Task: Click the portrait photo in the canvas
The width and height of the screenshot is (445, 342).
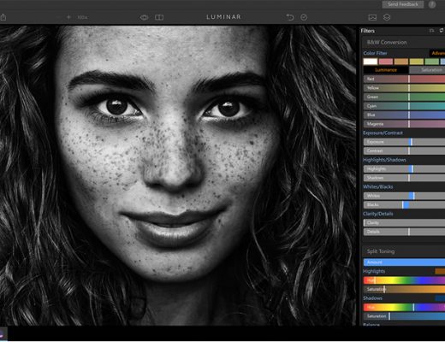Action: [178, 175]
